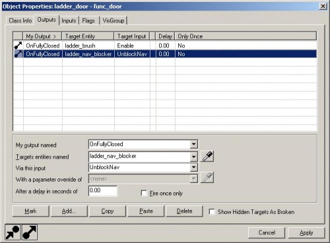Switch to the VisGroup tab
Viewport: 330px width, 243px height.
114,20
